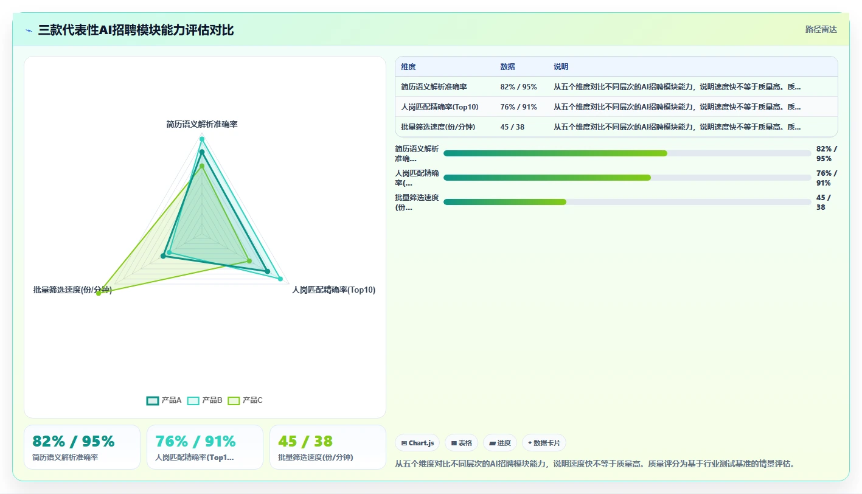The height and width of the screenshot is (494, 862).
Task: Toggle 产品B legend visibility
Action: 205,400
